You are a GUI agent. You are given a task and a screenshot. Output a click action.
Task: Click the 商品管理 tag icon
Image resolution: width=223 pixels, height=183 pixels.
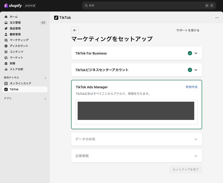(6, 28)
